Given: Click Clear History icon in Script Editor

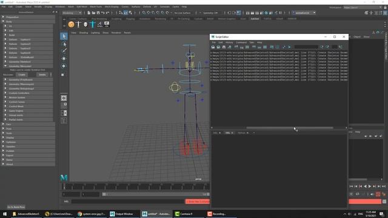Looking at the screenshot, I should (236, 47).
